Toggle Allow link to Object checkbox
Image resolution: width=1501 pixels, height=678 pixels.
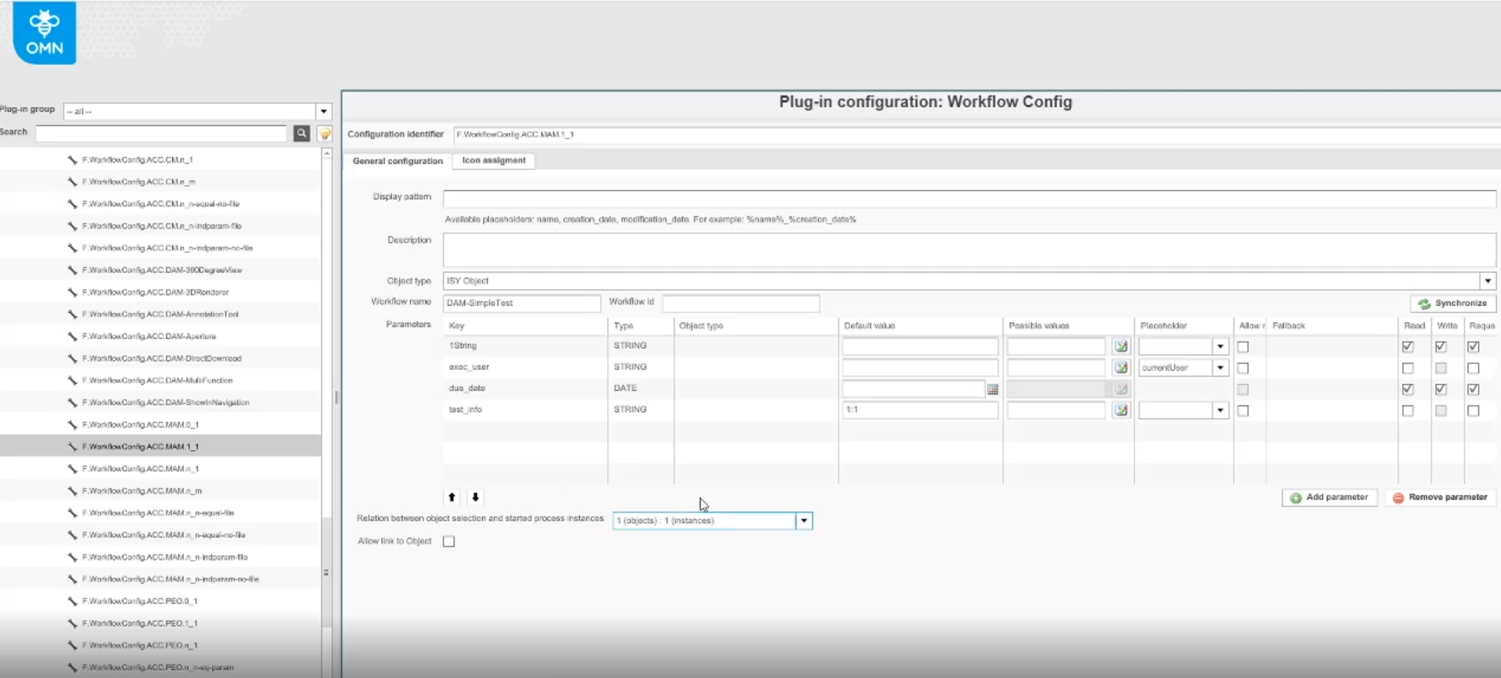(449, 542)
